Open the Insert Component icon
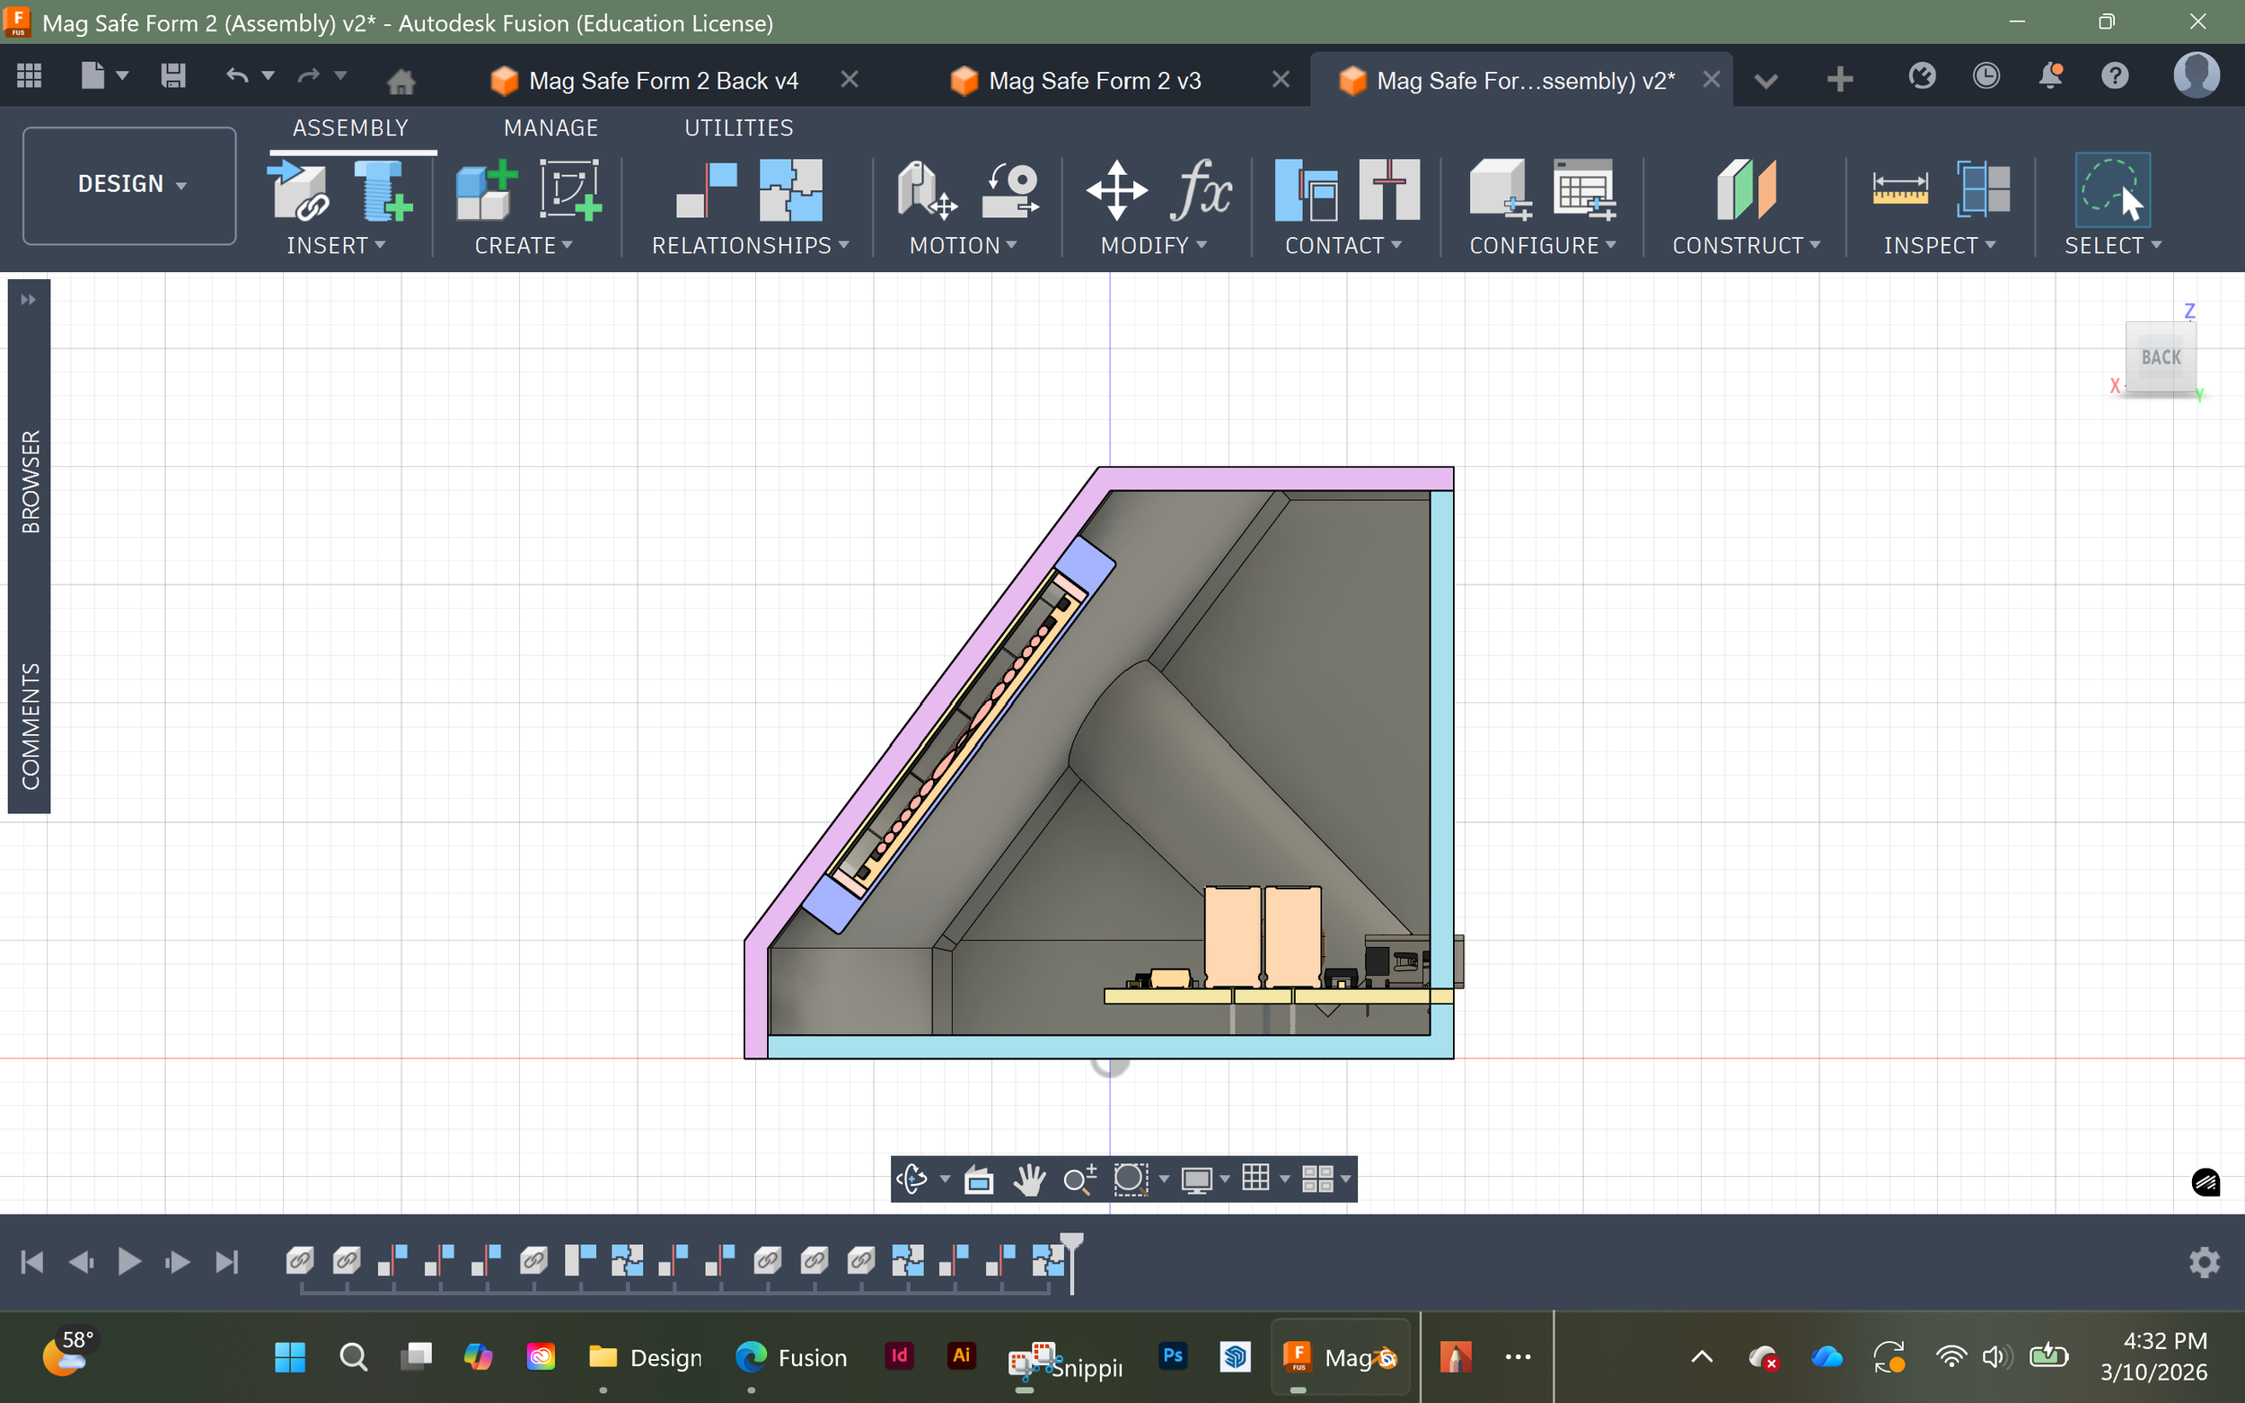Viewport: 2245px width, 1403px height. tap(298, 190)
